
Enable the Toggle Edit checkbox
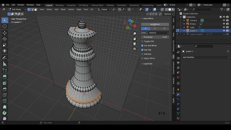tap(142, 42)
